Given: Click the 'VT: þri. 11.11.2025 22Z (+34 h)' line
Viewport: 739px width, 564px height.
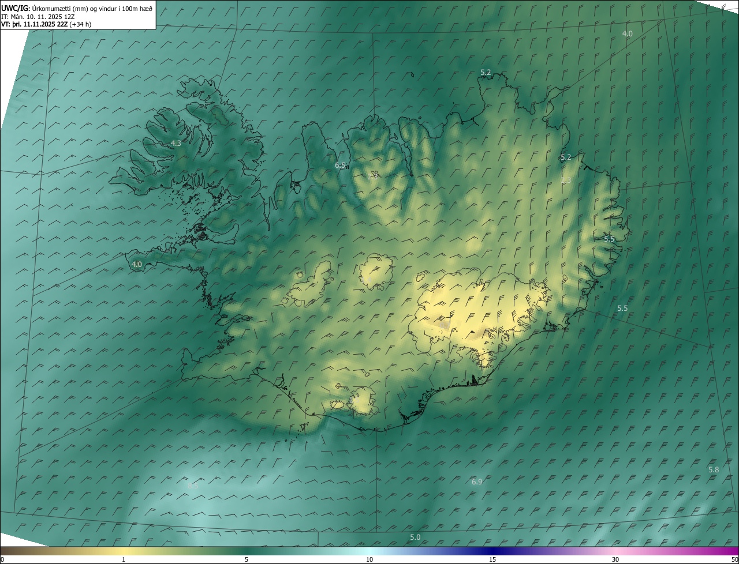Looking at the screenshot, I should tap(46, 24).
